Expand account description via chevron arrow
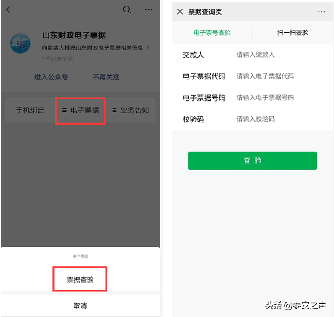The height and width of the screenshot is (317, 334). (x=148, y=48)
